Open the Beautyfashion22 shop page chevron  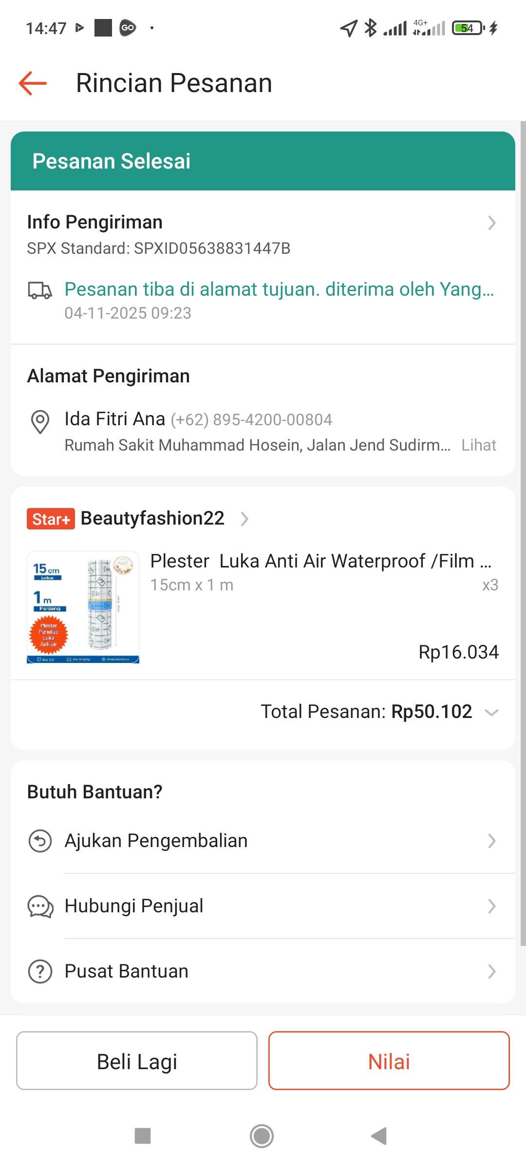coord(244,519)
